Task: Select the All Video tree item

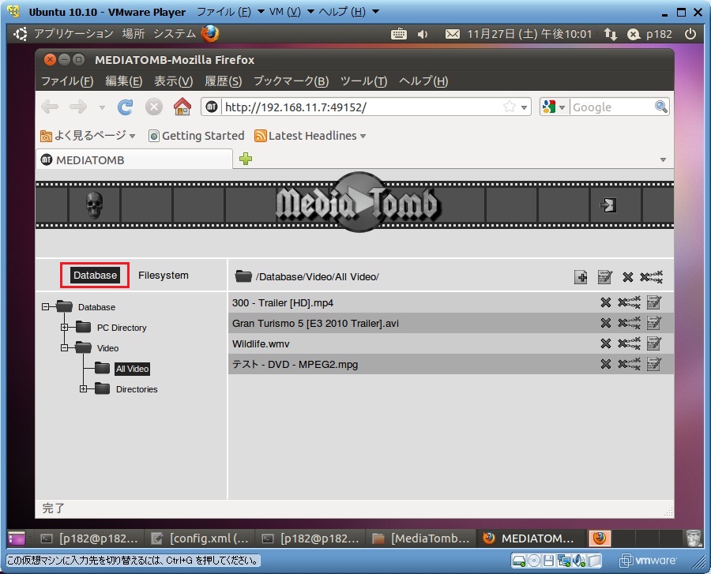Action: [x=132, y=368]
